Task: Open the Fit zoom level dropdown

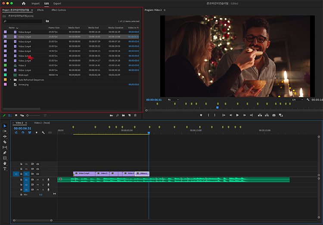Action: [173, 100]
